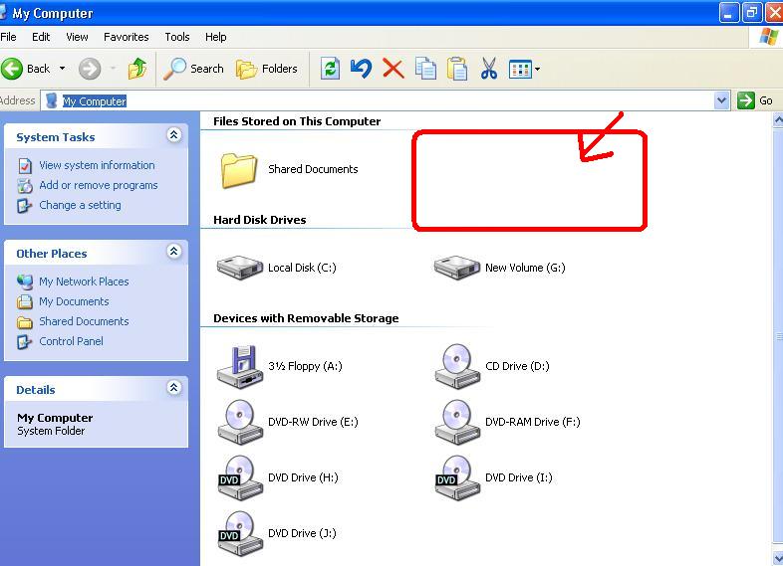Click the Control Panel sidebar icon

pos(25,341)
